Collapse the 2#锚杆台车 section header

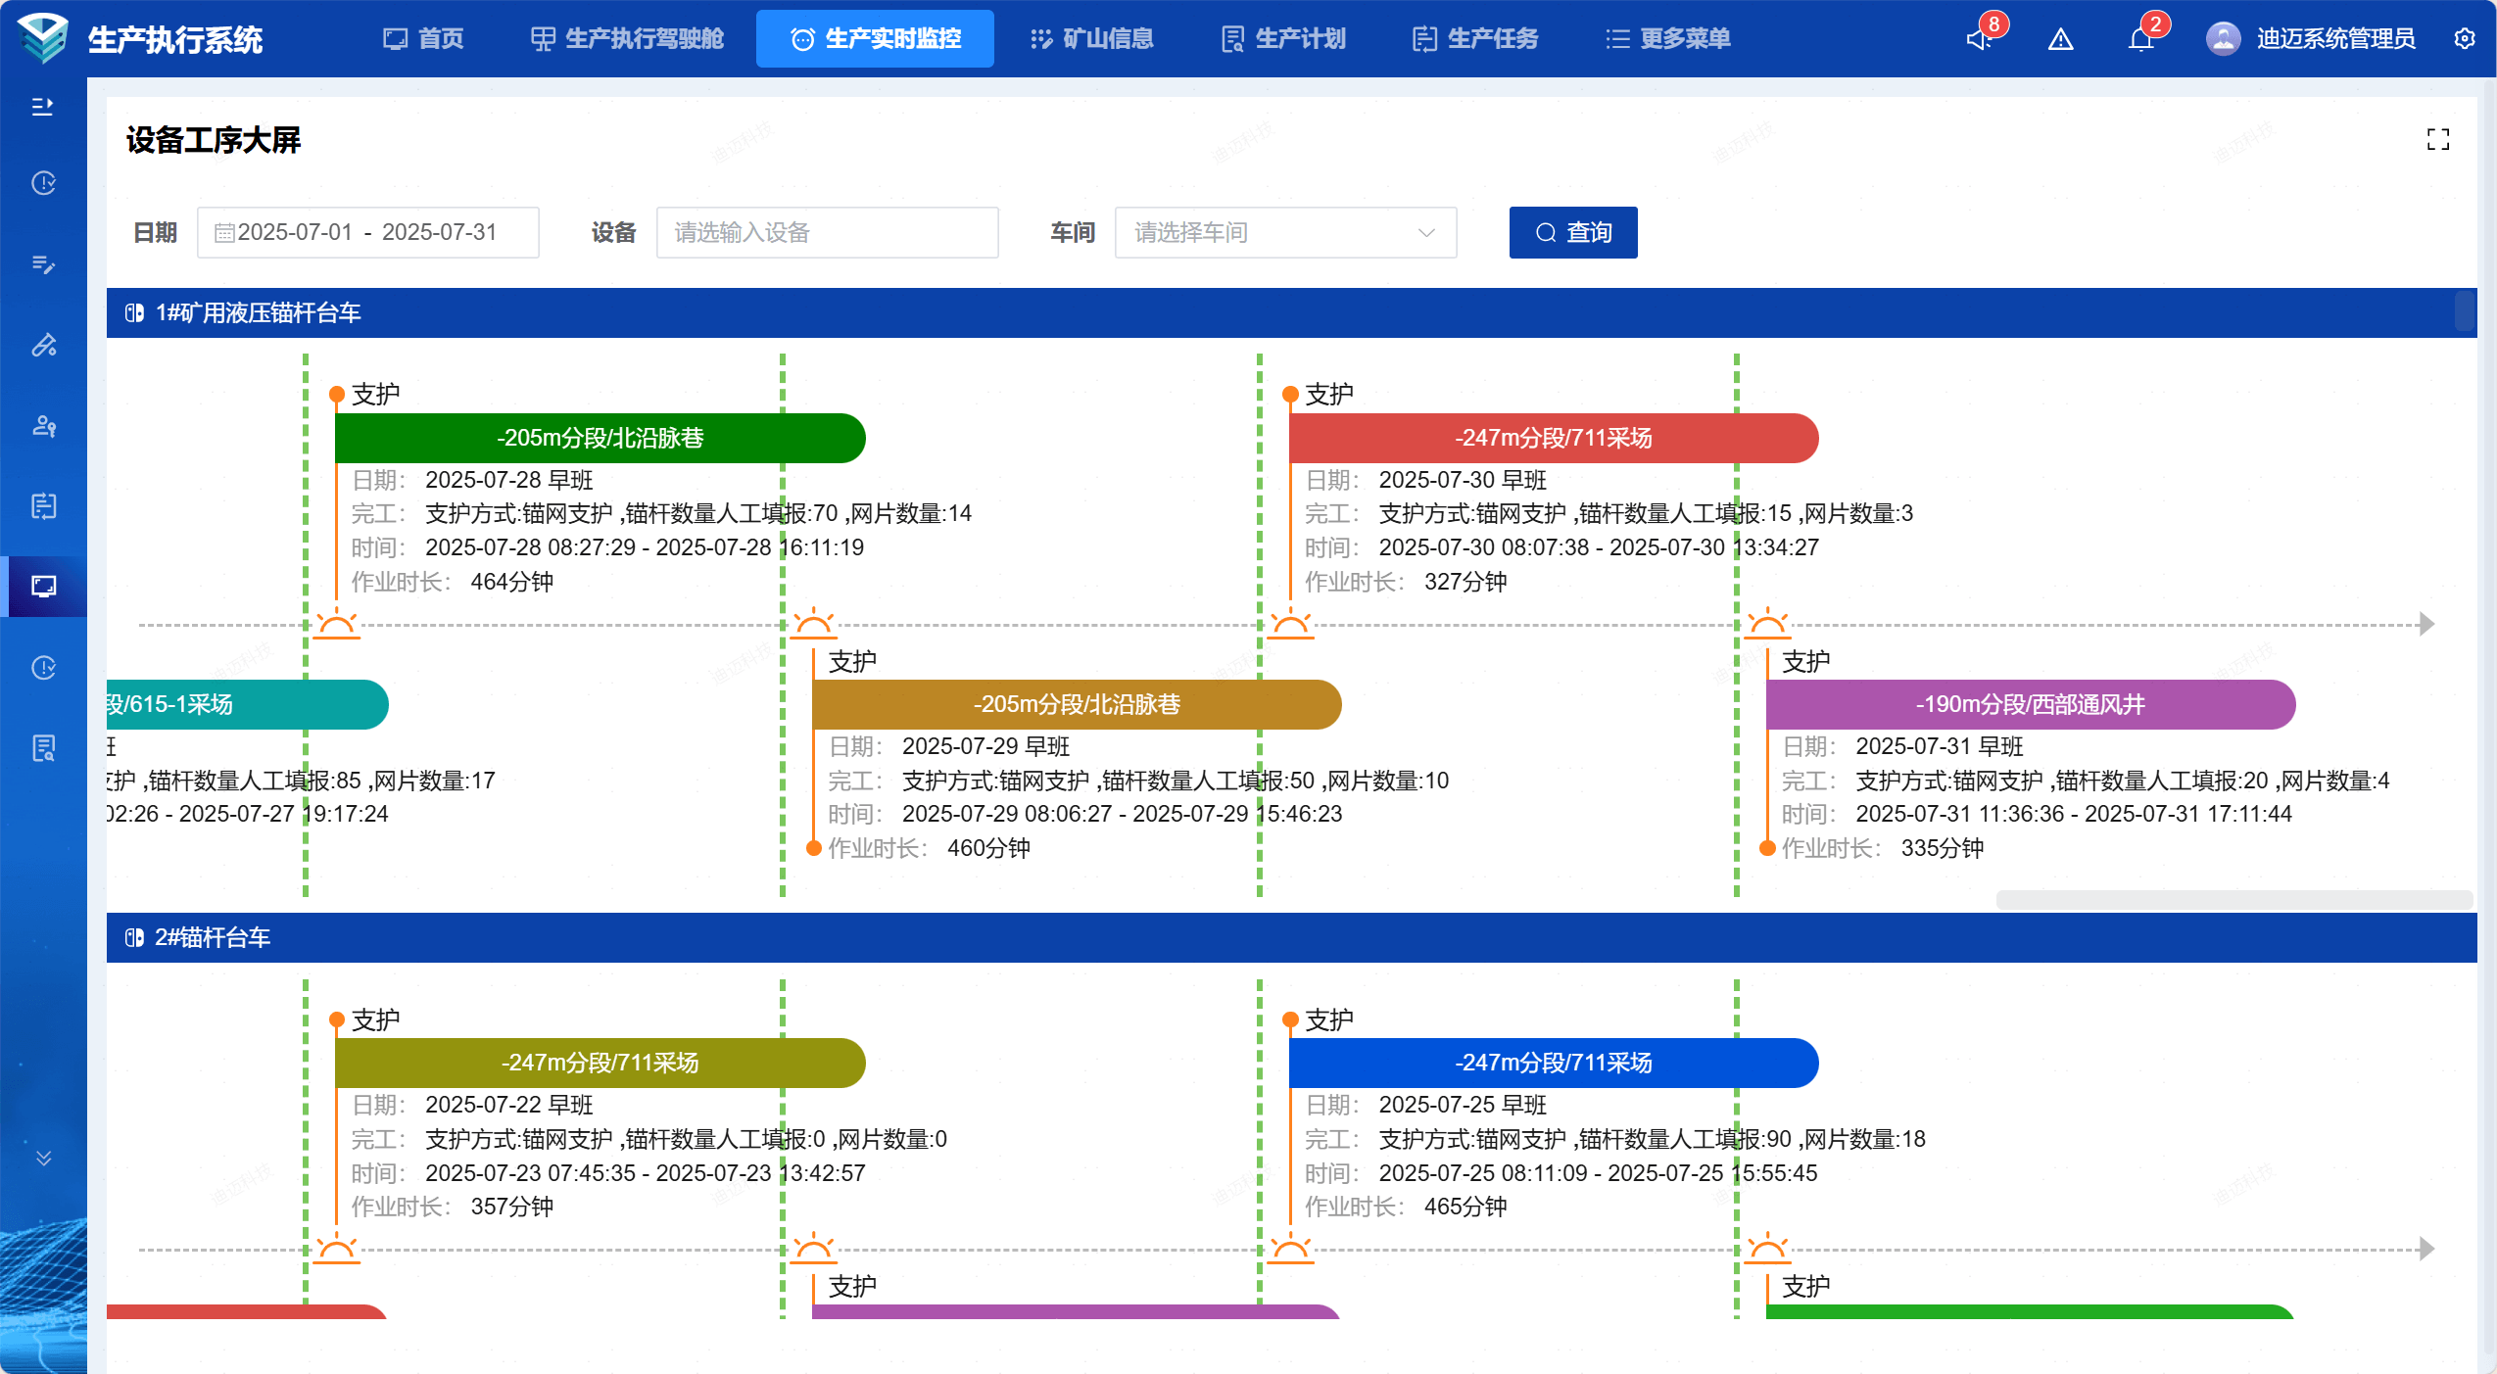point(1291,937)
